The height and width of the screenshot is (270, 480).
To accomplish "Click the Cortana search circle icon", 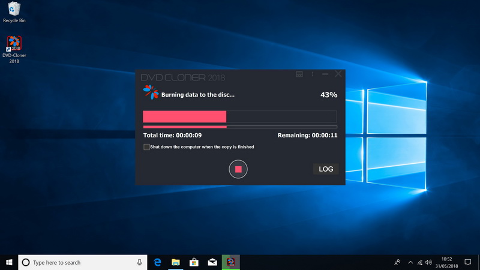I will coord(26,262).
